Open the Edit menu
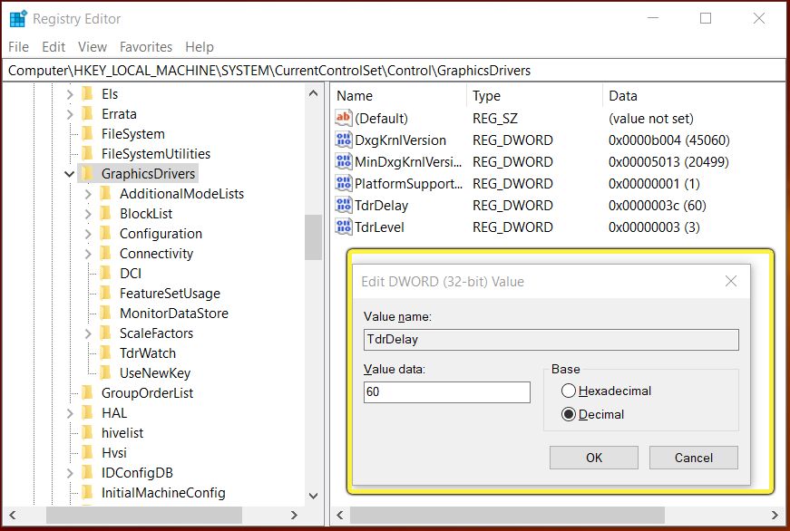This screenshot has width=790, height=531. point(56,46)
